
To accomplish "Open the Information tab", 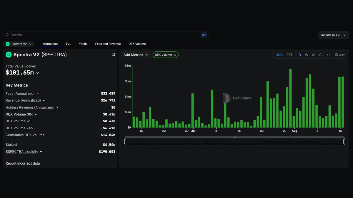I will click(x=49, y=44).
